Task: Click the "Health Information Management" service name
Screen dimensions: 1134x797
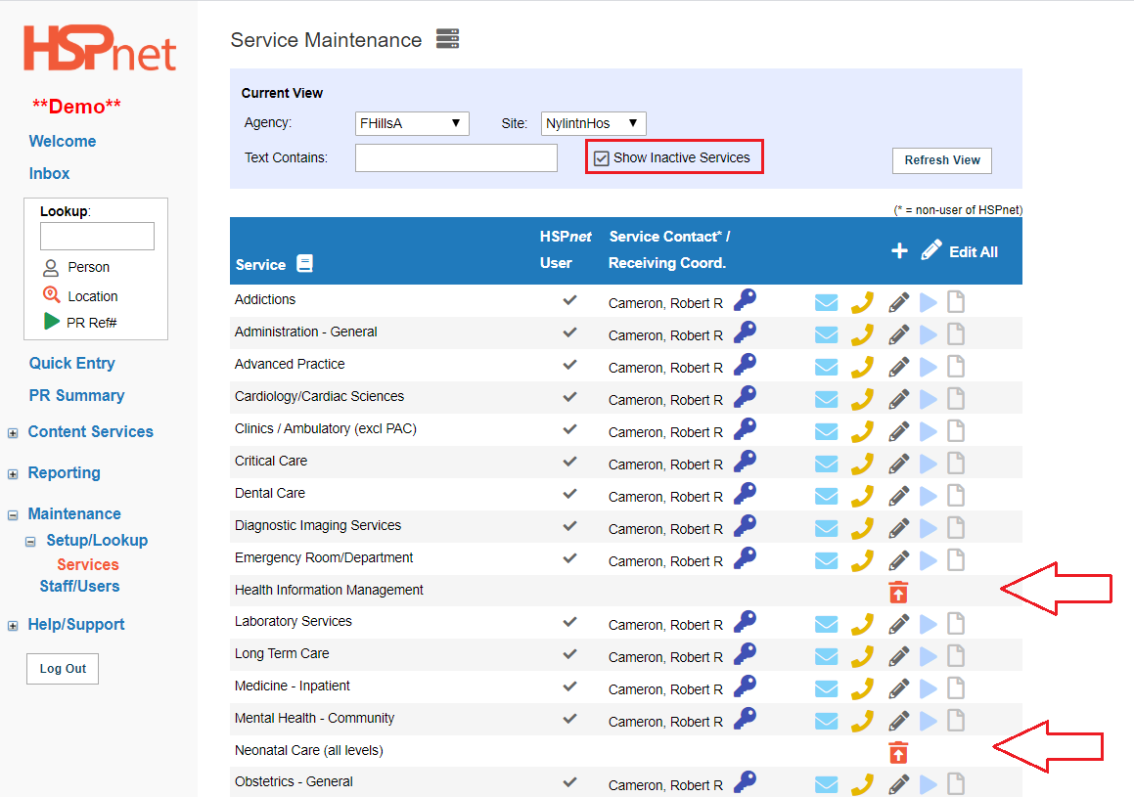Action: (x=329, y=591)
